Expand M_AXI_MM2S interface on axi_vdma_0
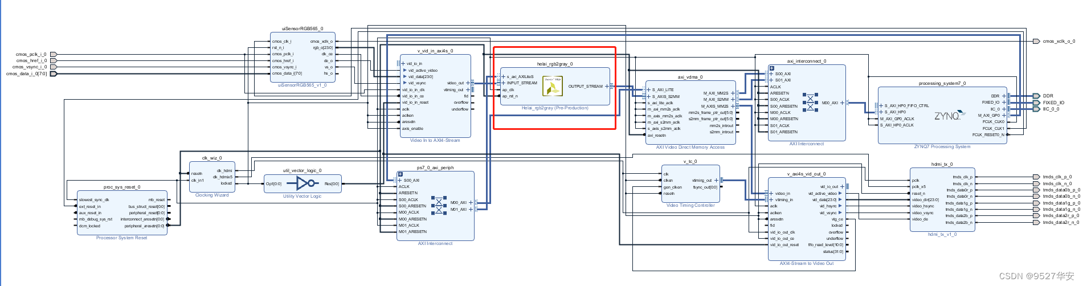The height and width of the screenshot is (286, 1083). (x=733, y=93)
